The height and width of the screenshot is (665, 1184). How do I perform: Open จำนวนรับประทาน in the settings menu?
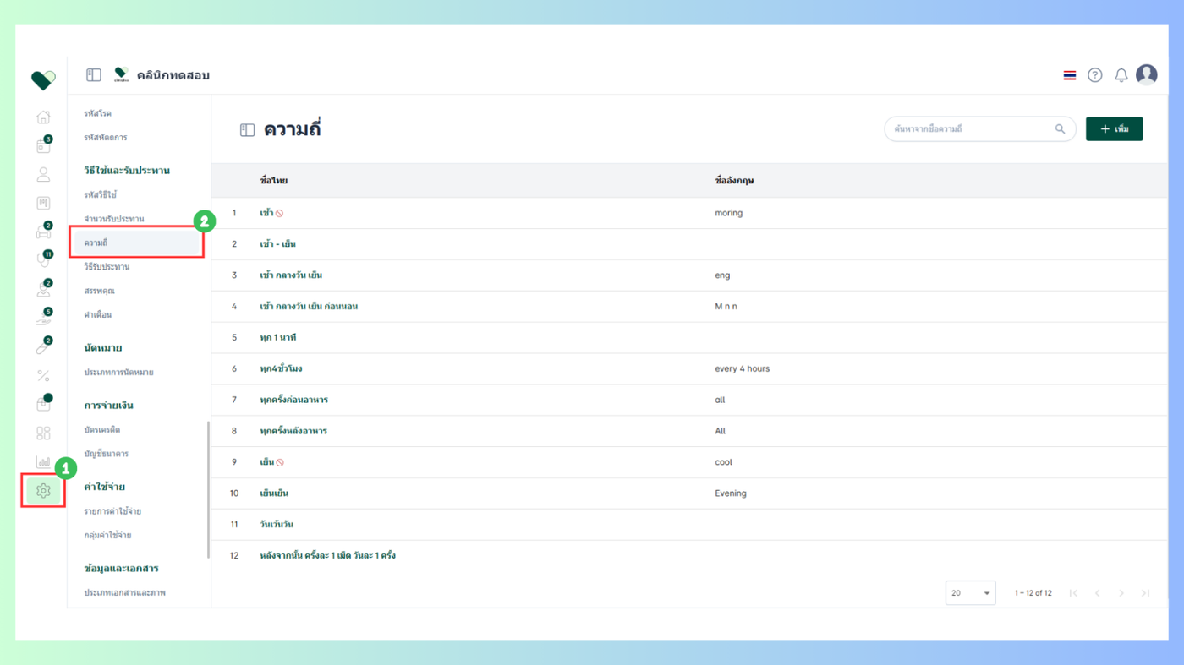[x=114, y=219]
